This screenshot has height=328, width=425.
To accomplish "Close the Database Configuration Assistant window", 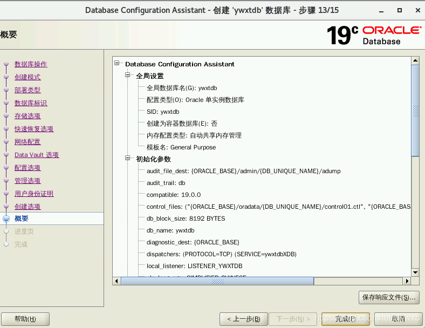I will (x=418, y=10).
